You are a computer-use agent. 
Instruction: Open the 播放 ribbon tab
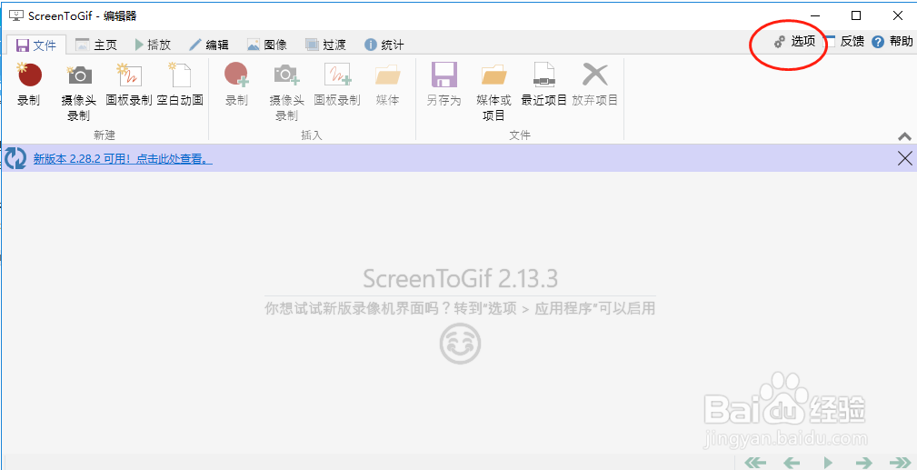coord(153,45)
